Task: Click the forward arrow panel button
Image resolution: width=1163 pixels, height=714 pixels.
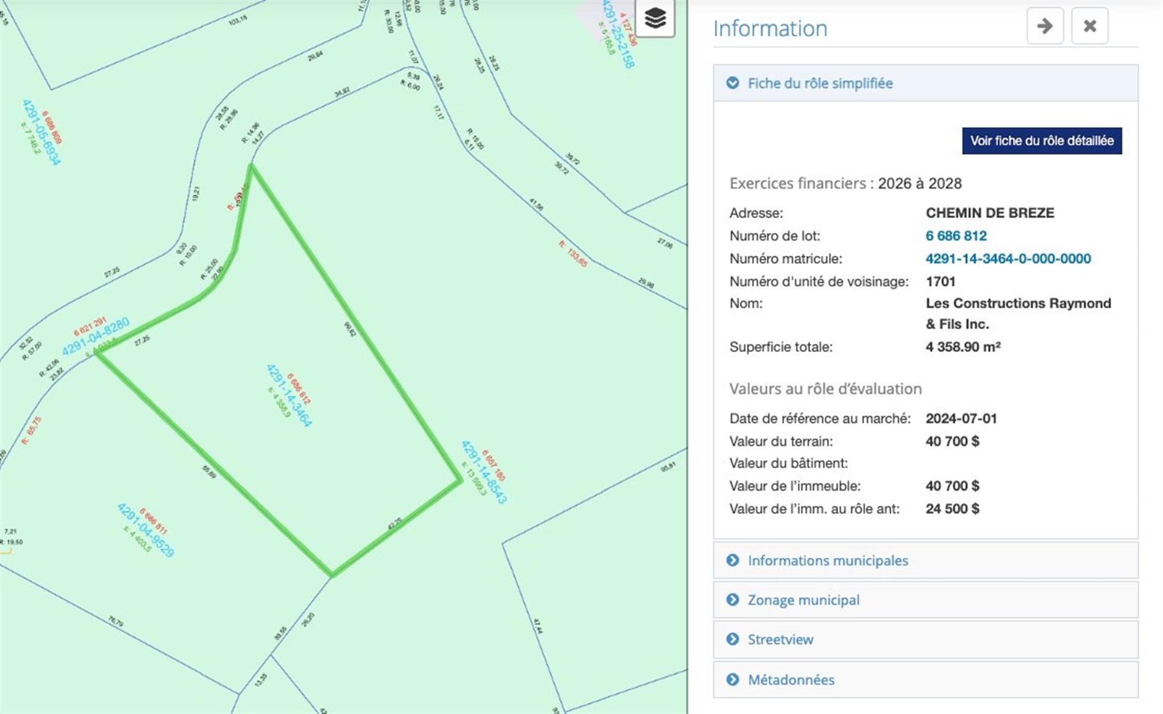Action: click(1045, 26)
